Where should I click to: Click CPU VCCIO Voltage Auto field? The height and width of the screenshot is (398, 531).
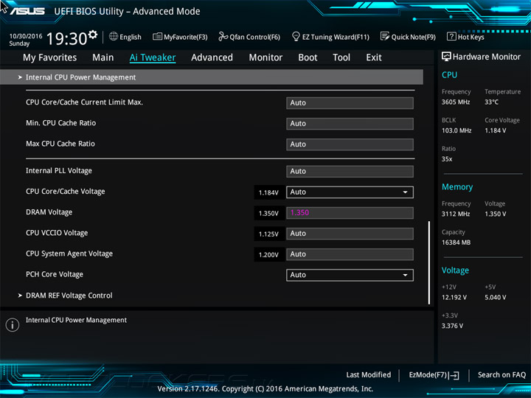click(350, 234)
